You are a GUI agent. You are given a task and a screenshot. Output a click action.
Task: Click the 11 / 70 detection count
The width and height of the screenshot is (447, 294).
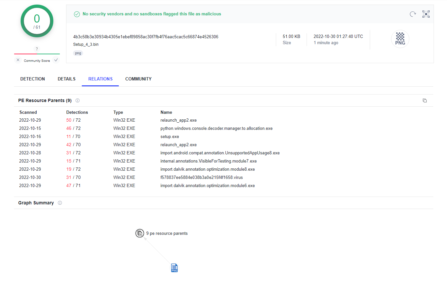(73, 137)
